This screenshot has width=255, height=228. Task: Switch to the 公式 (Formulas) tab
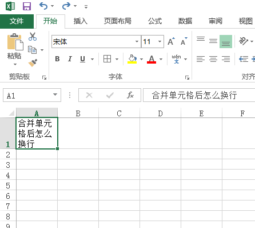click(x=155, y=21)
